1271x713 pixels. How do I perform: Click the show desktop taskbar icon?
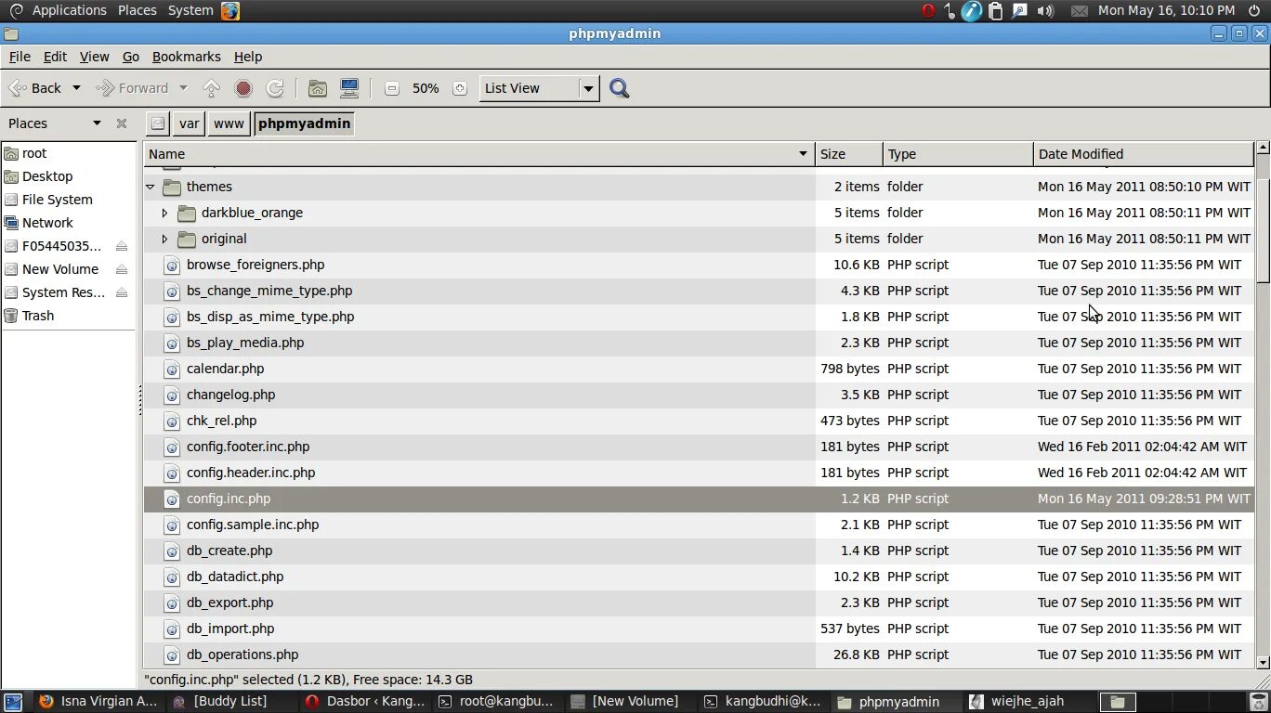[x=13, y=702]
